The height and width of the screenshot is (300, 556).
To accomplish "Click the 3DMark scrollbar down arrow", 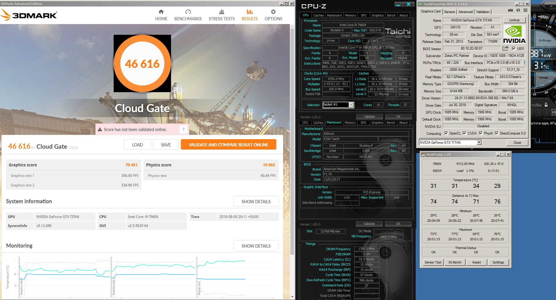I will (292, 297).
